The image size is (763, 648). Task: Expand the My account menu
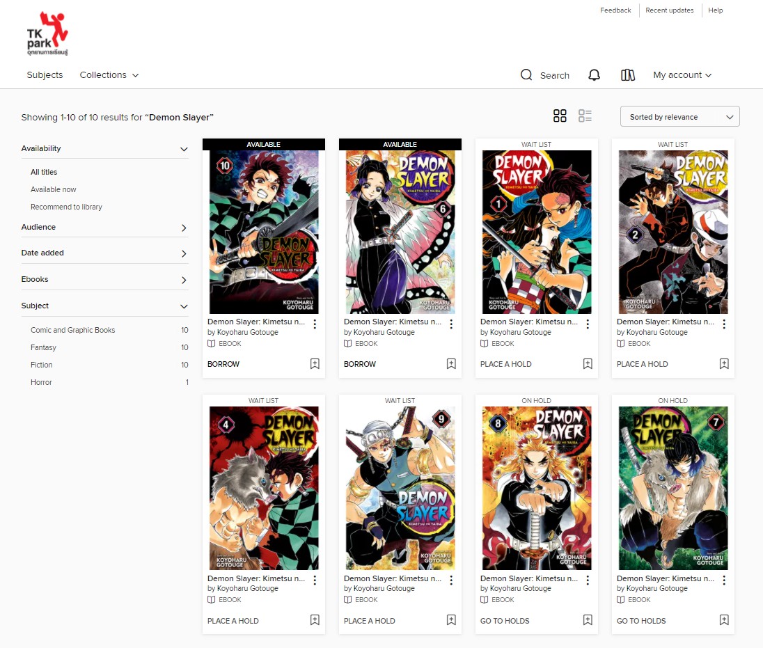coord(682,75)
